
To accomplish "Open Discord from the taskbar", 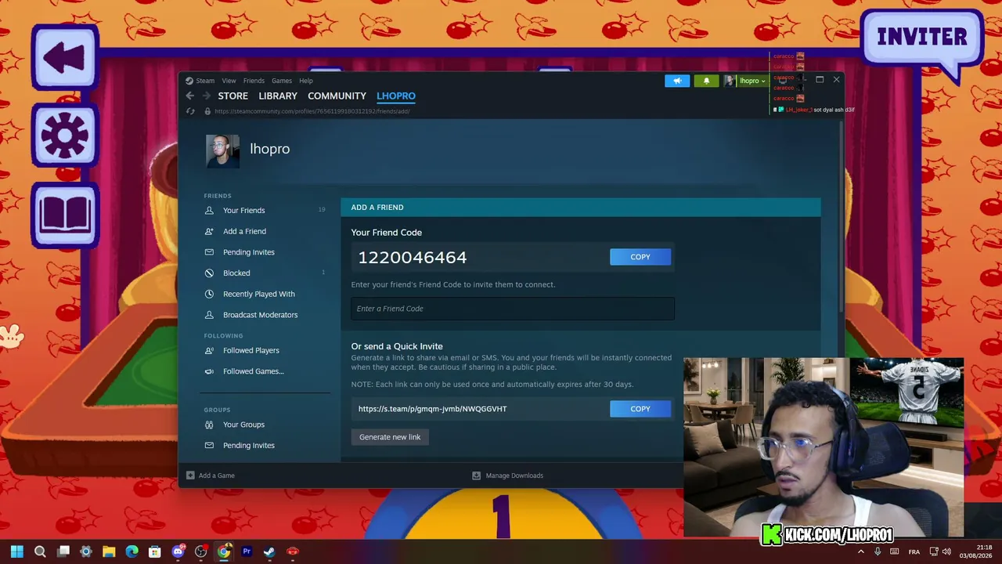I will (x=178, y=551).
